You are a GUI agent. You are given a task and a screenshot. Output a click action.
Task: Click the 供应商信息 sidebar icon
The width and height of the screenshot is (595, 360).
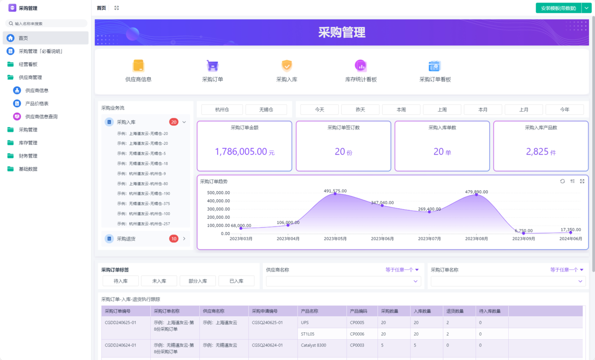pyautogui.click(x=17, y=90)
